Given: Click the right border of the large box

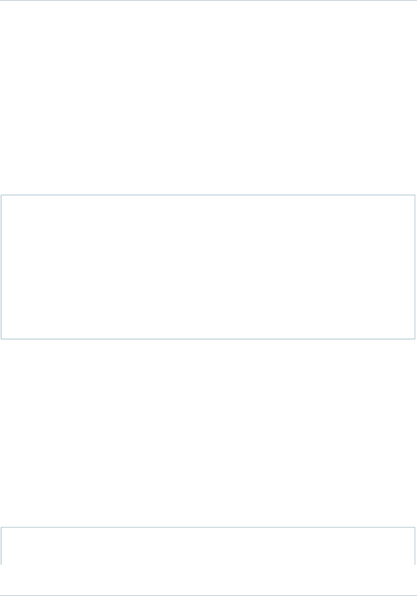Looking at the screenshot, I should click(414, 267).
